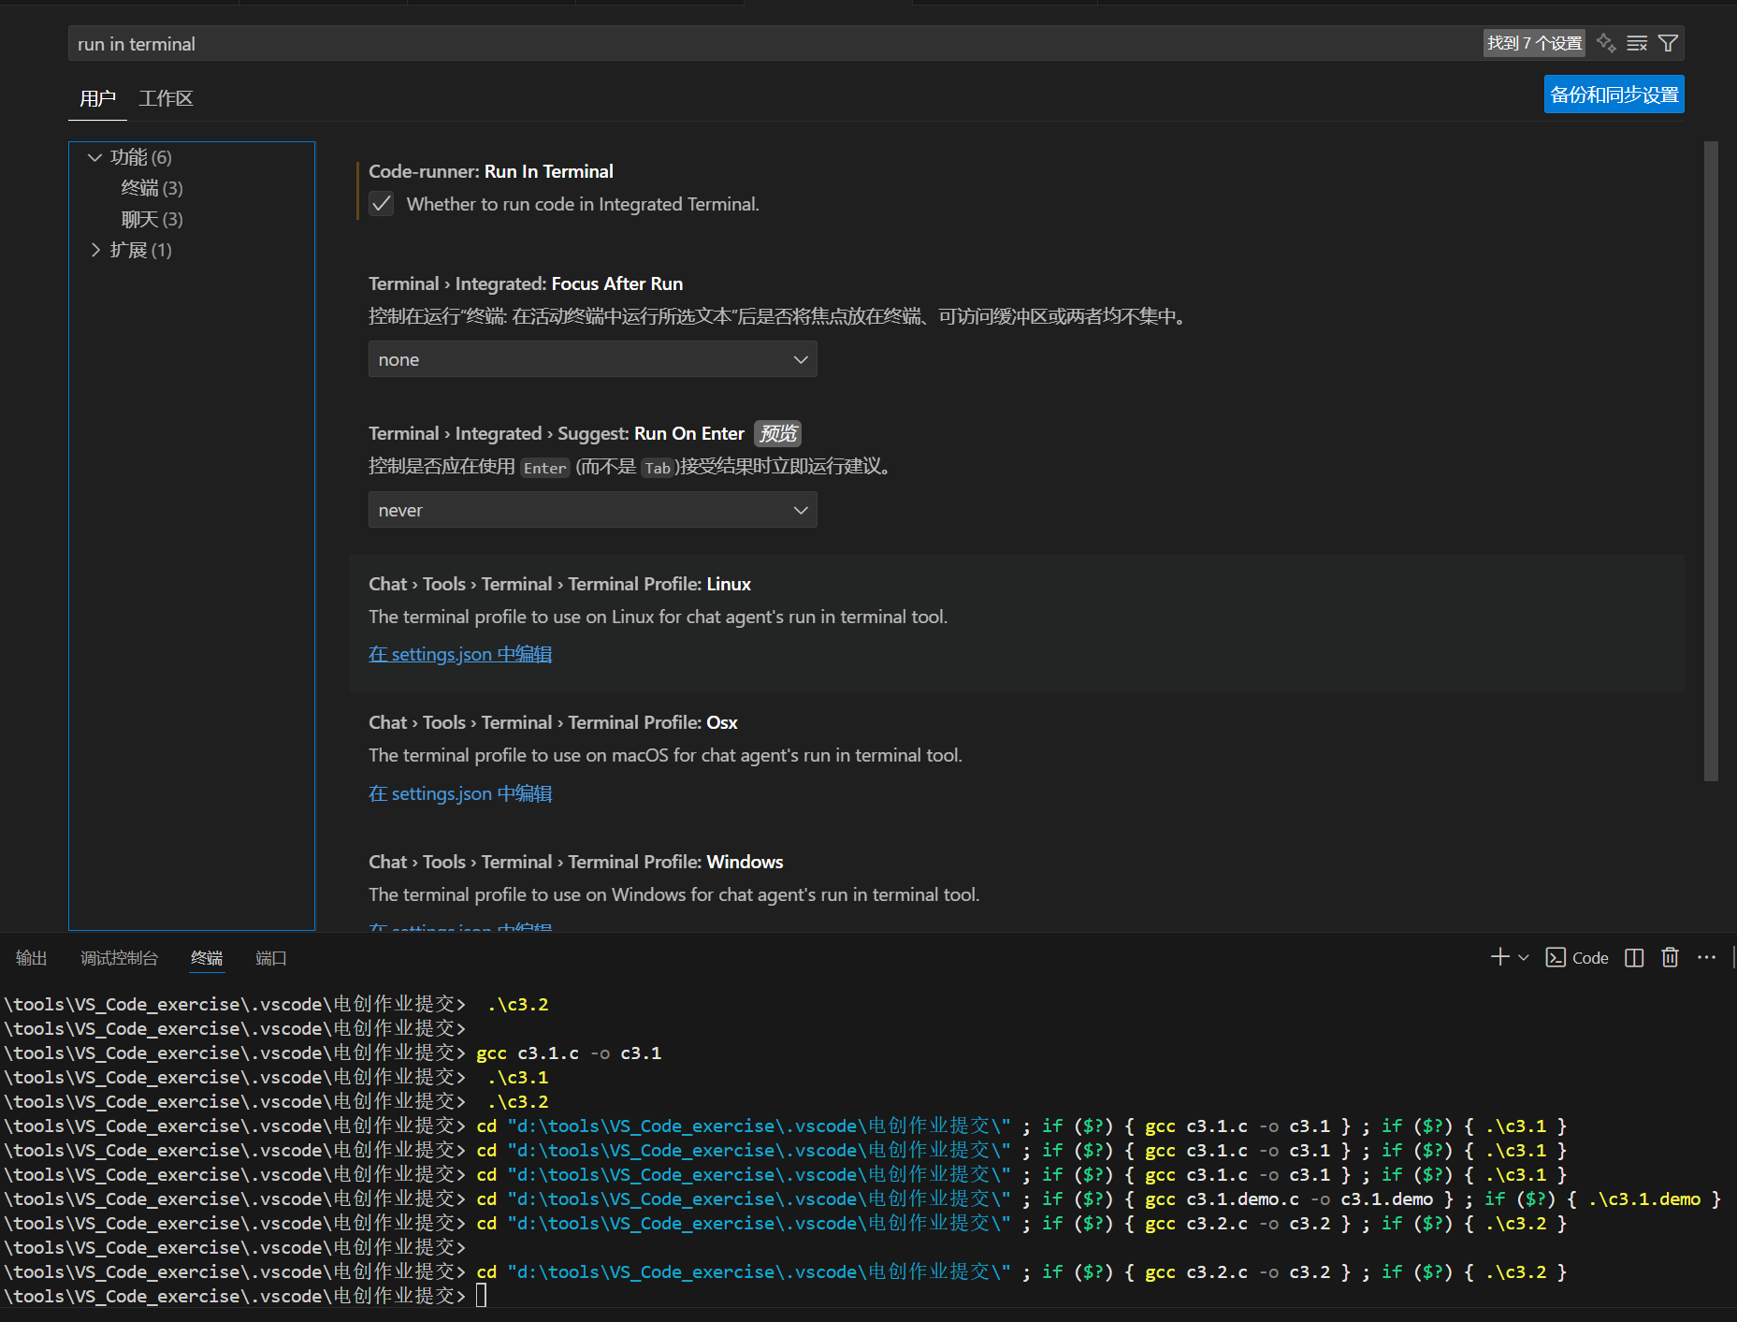Viewport: 1737px width, 1322px height.
Task: Open the settings filter funnel icon
Action: coord(1668,43)
